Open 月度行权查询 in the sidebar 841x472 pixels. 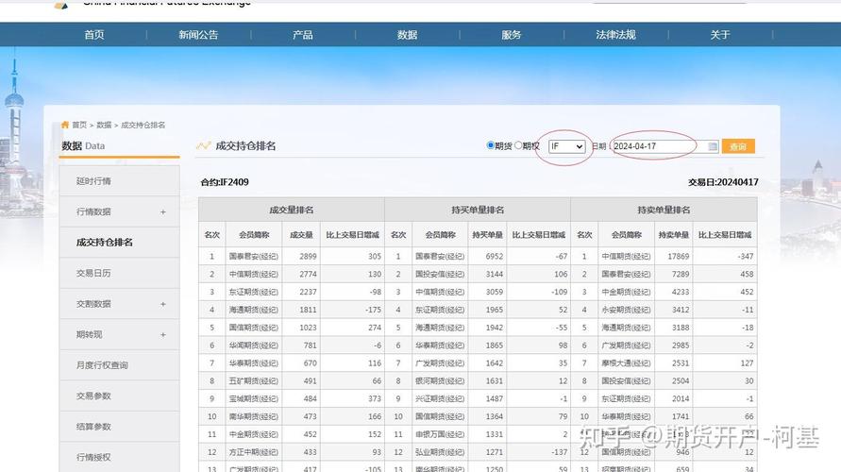(x=119, y=365)
